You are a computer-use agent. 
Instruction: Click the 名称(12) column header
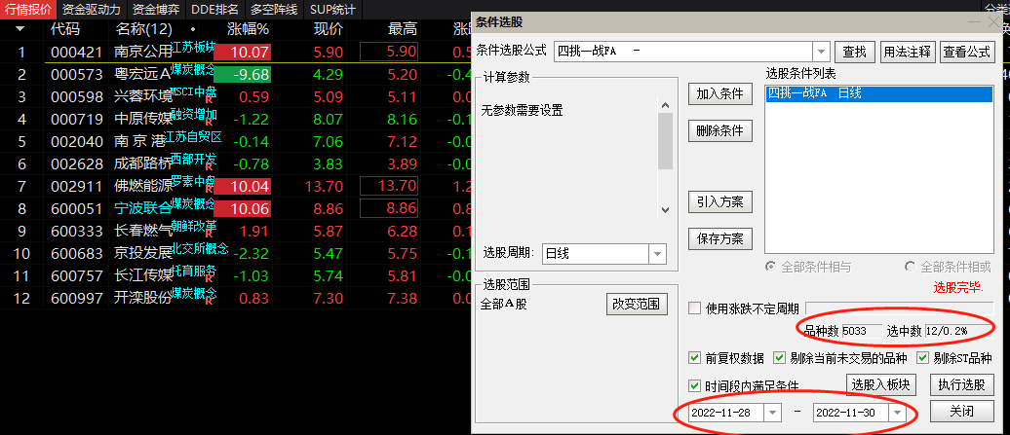[x=144, y=29]
